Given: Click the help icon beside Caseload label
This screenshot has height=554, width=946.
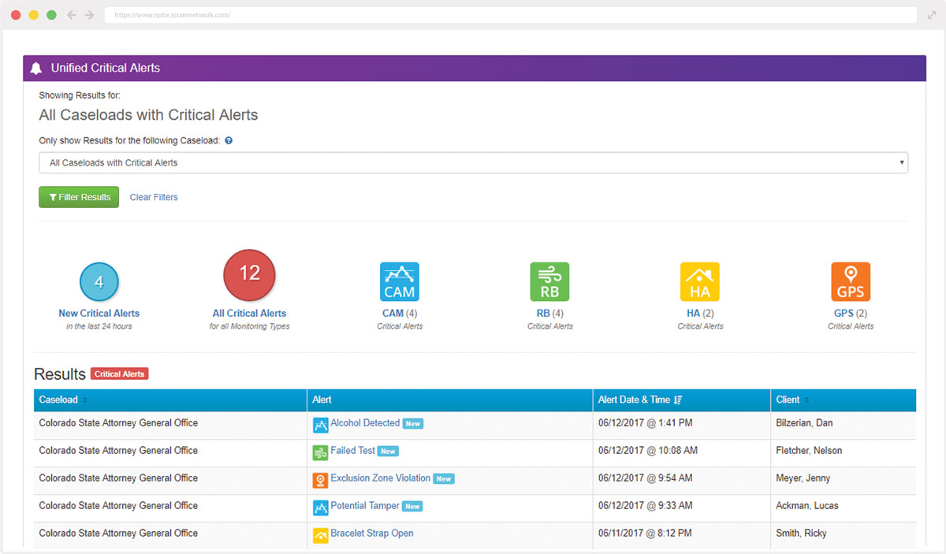Looking at the screenshot, I should coord(229,140).
